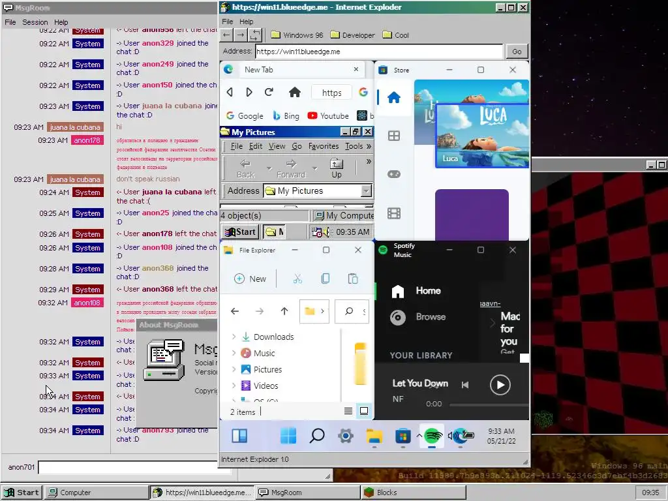
Task: Open the Help menu in MsgRoom
Action: pos(61,22)
